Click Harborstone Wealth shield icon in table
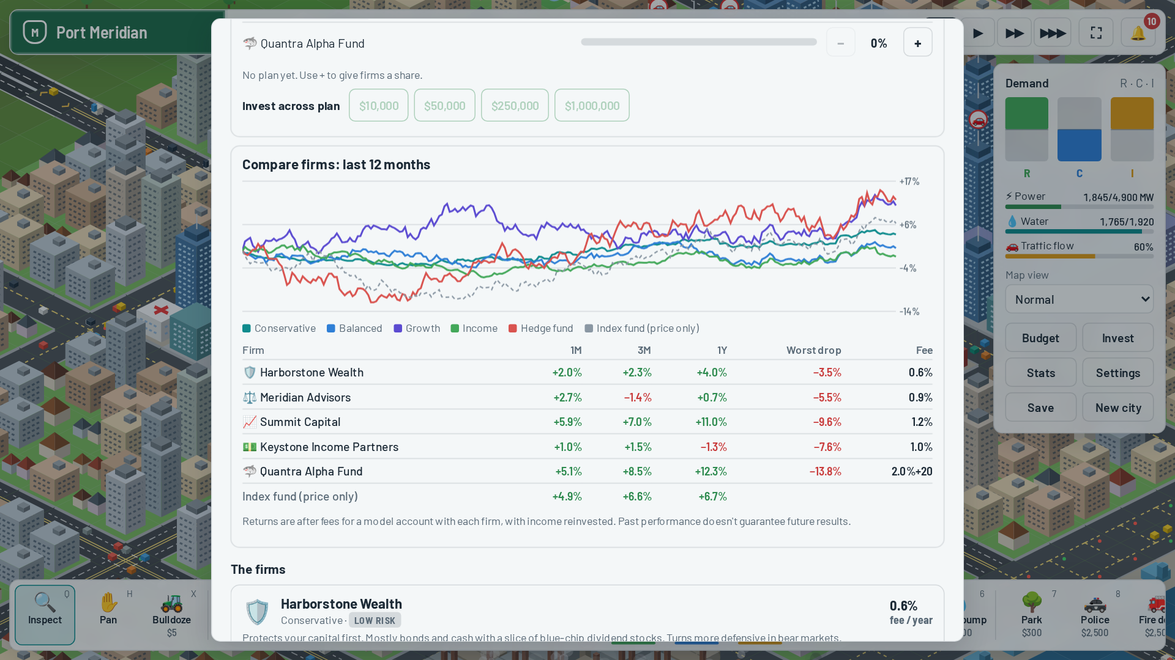Screen dimensions: 1175x660 [x=250, y=373]
